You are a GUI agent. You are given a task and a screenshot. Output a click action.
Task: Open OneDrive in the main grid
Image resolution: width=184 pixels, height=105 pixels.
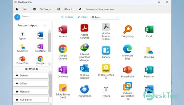[x=149, y=52]
